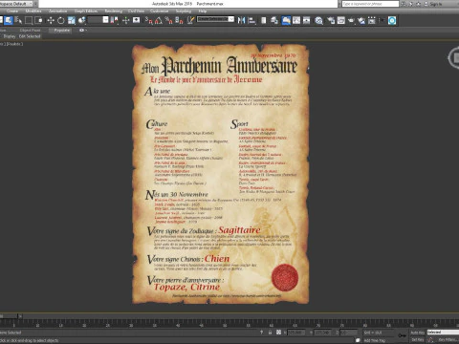Click the Set Keys key icon
459x344 pixels.
coord(403,335)
